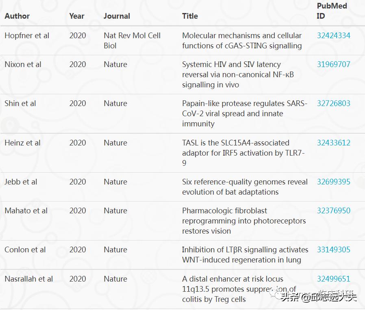Select the Journal column header
The width and height of the screenshot is (365, 310).
pyautogui.click(x=117, y=16)
